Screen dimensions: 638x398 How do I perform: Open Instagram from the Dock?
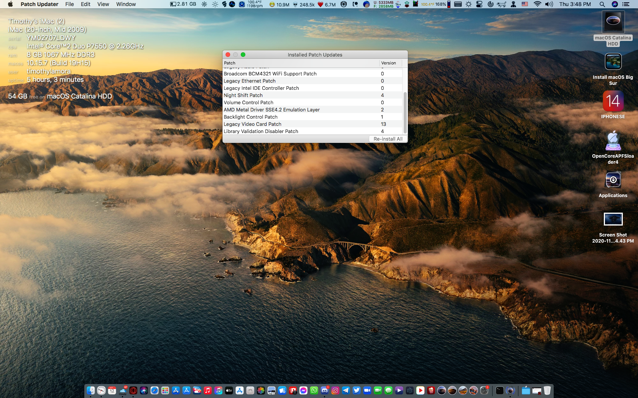pyautogui.click(x=335, y=390)
